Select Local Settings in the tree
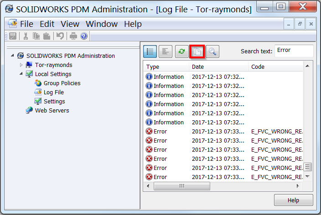Screen dimensions: 321x215 point(53,74)
